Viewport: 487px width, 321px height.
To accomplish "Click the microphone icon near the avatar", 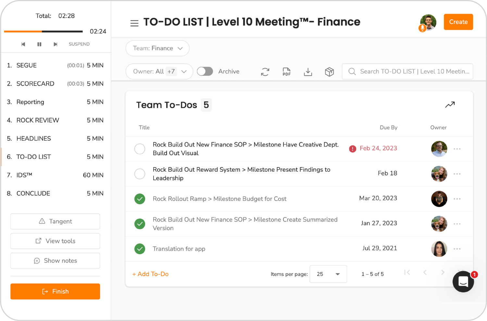I will 422,28.
